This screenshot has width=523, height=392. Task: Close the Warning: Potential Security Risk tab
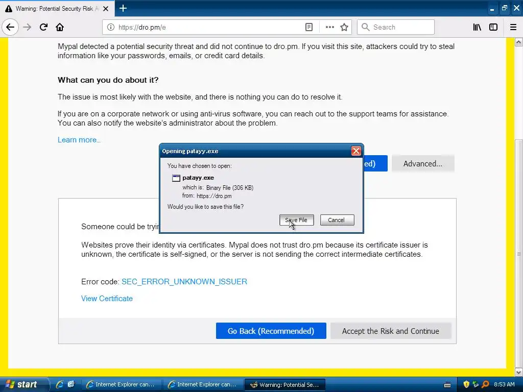coord(106,9)
